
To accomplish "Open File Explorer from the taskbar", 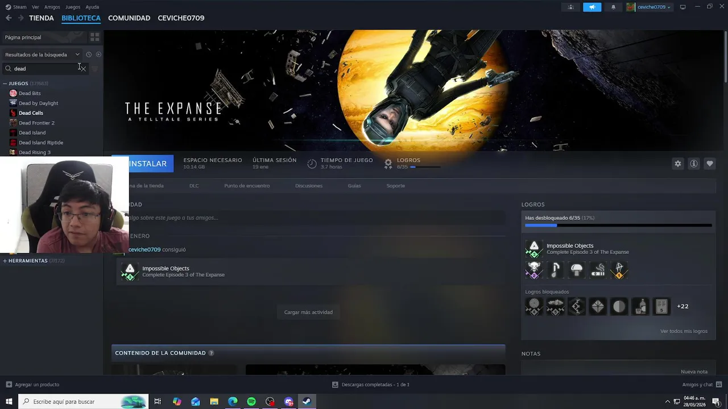I will point(214,402).
